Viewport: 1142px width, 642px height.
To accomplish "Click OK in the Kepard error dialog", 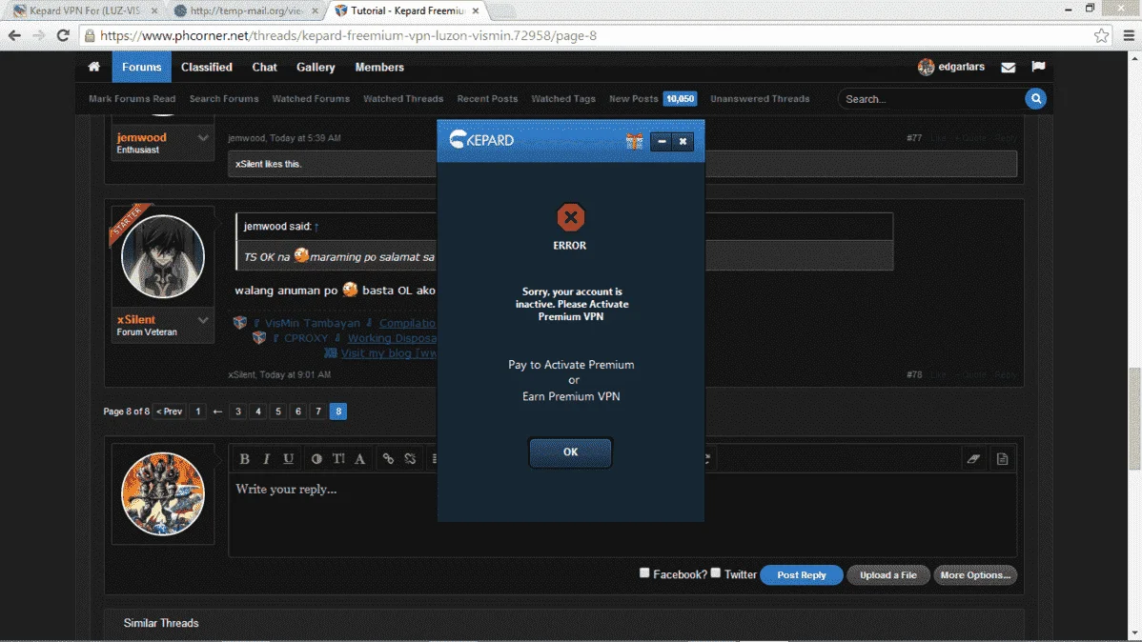I will coord(570,452).
